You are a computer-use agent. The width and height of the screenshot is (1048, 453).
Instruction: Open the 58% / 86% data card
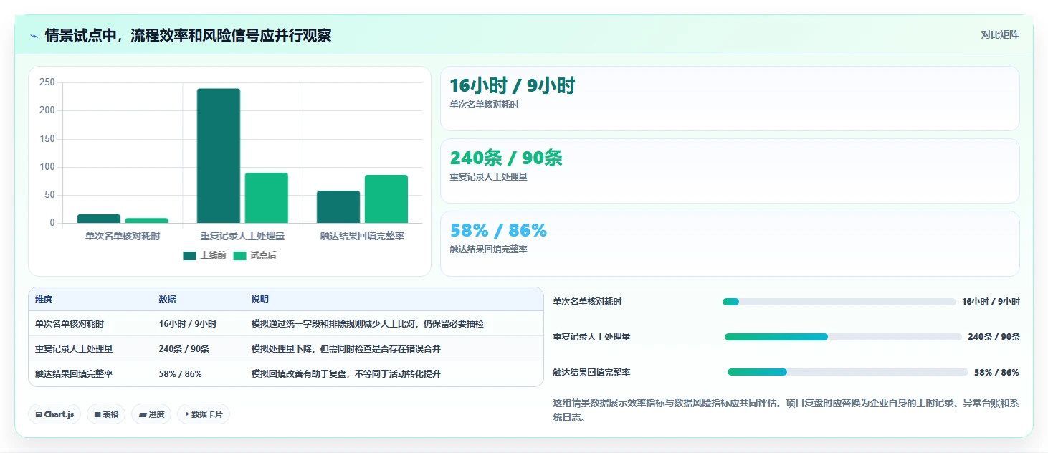730,244
